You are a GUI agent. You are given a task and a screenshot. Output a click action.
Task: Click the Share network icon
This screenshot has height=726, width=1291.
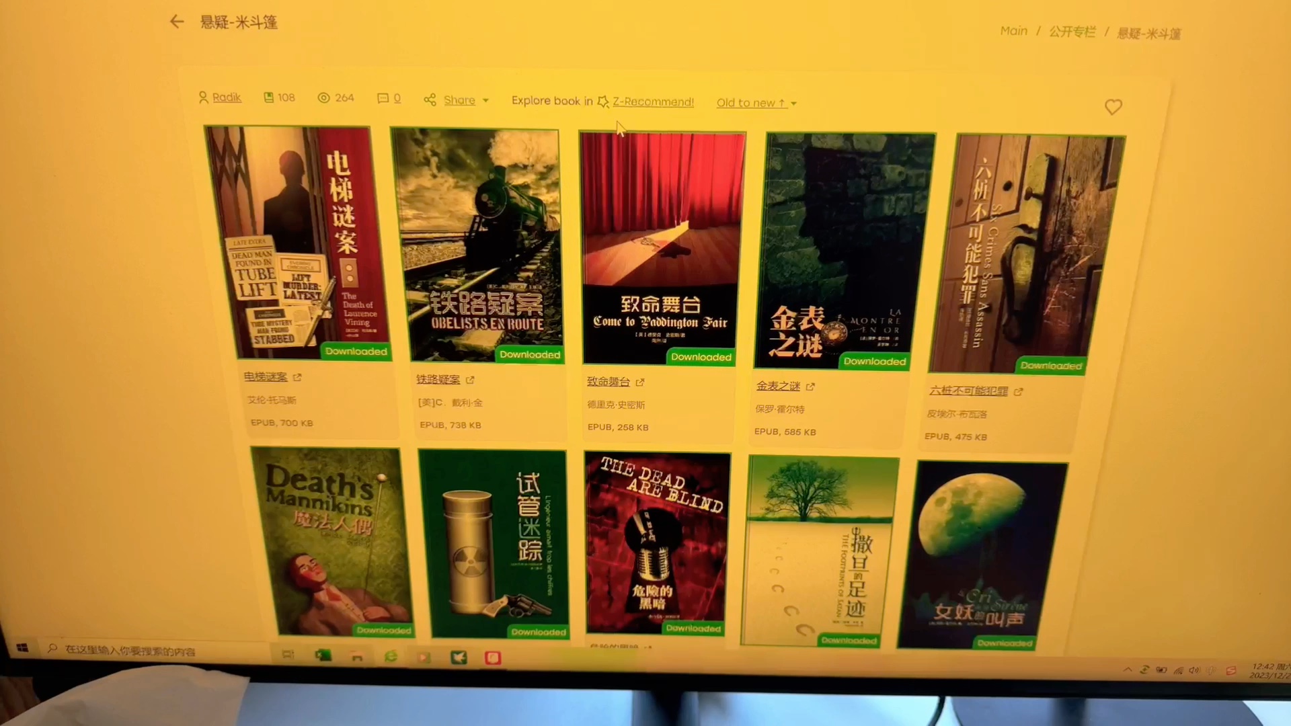click(430, 100)
